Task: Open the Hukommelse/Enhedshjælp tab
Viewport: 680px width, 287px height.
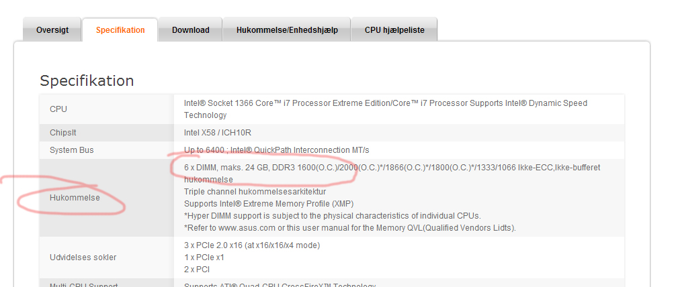Action: click(x=287, y=30)
